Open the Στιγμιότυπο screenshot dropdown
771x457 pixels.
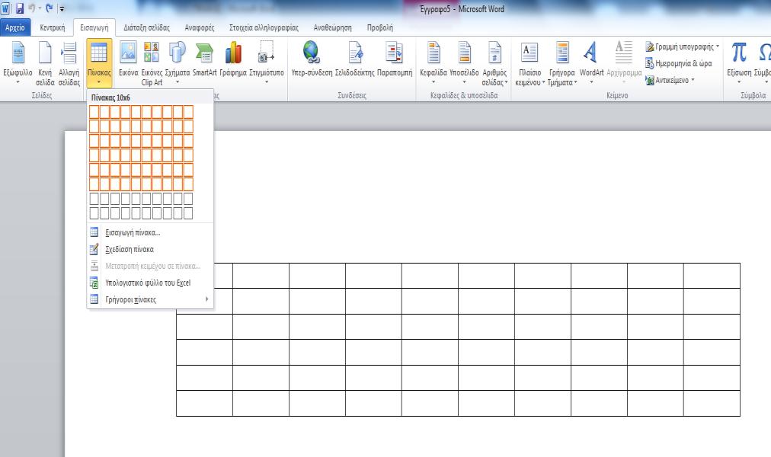point(267,63)
